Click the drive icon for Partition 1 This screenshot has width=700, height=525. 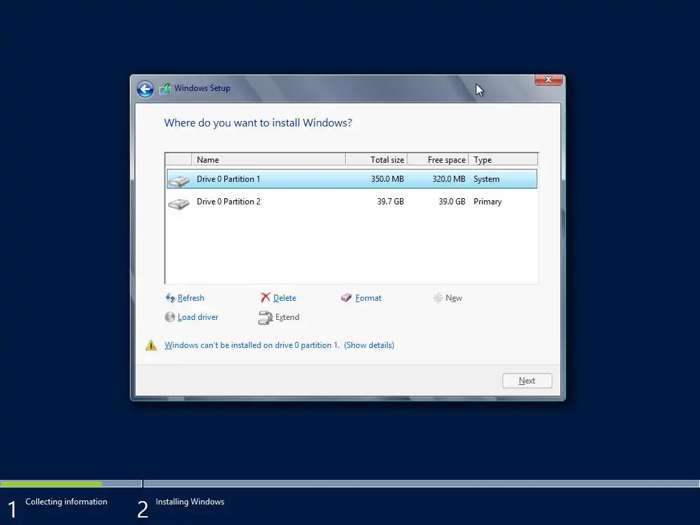coord(179,180)
